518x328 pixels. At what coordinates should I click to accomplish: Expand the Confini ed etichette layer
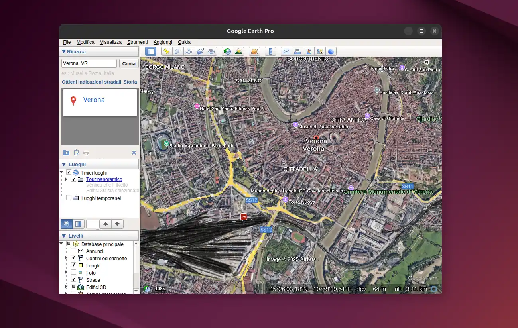coord(66,258)
